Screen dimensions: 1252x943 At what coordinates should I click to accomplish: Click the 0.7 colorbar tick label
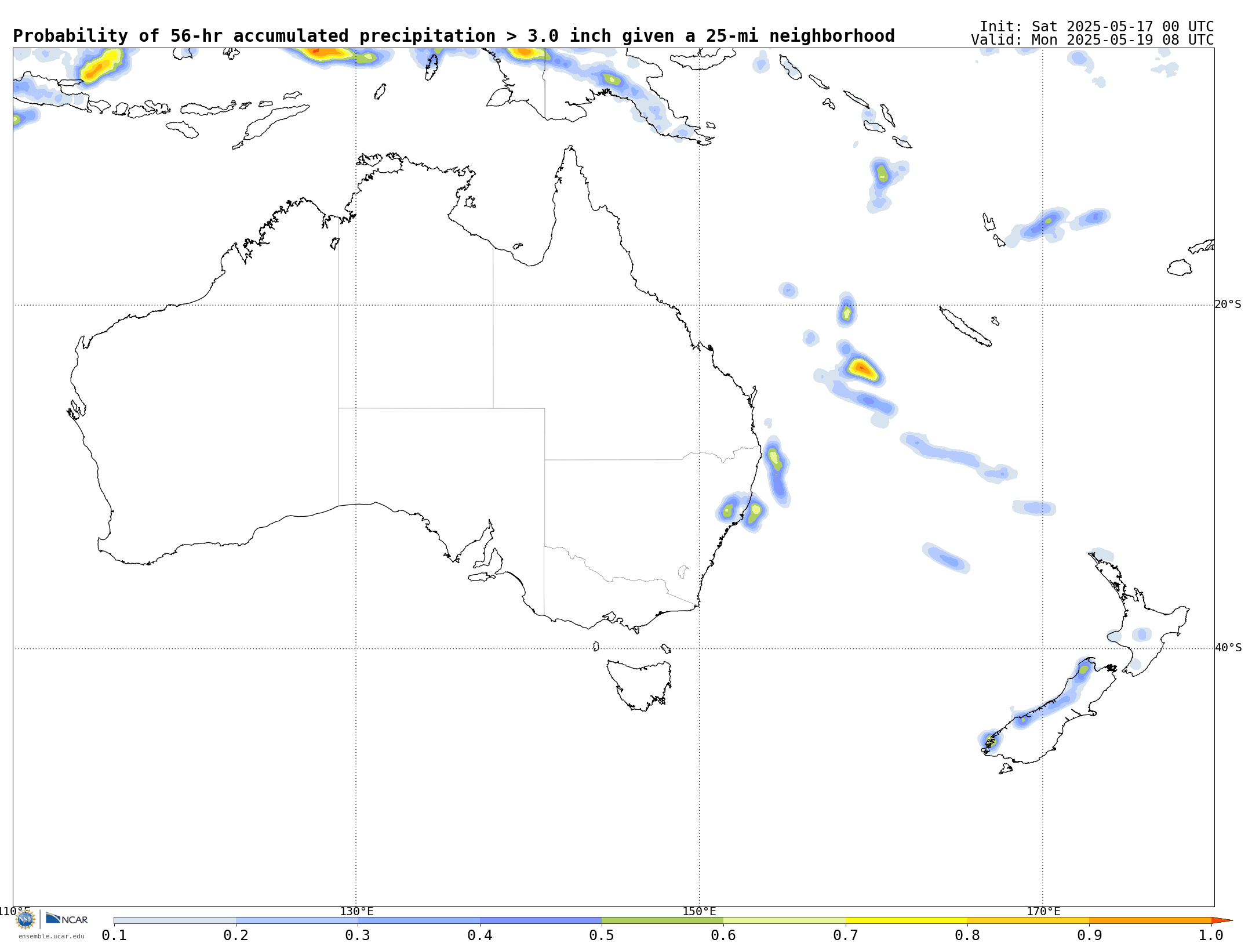846,935
